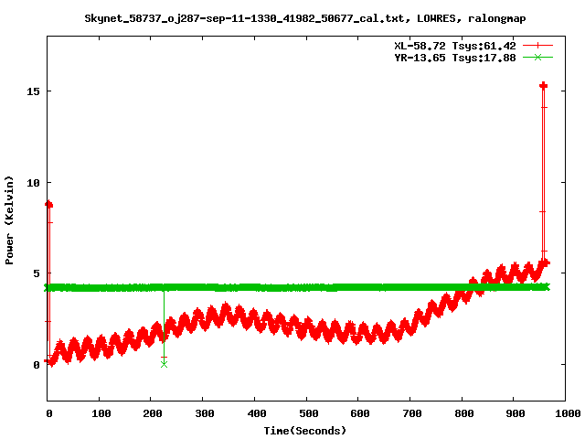Click the green YR trace at 500 seconds

coord(306,287)
